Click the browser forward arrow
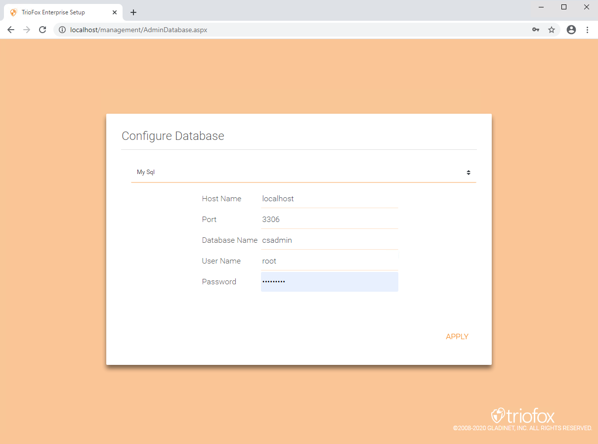 [27, 30]
